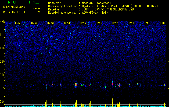Click the 0256 time marker
Viewport: 169px width, 107px height.
click(x=99, y=23)
